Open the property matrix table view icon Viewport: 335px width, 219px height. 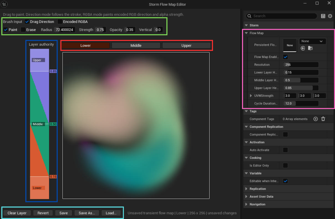[323, 16]
